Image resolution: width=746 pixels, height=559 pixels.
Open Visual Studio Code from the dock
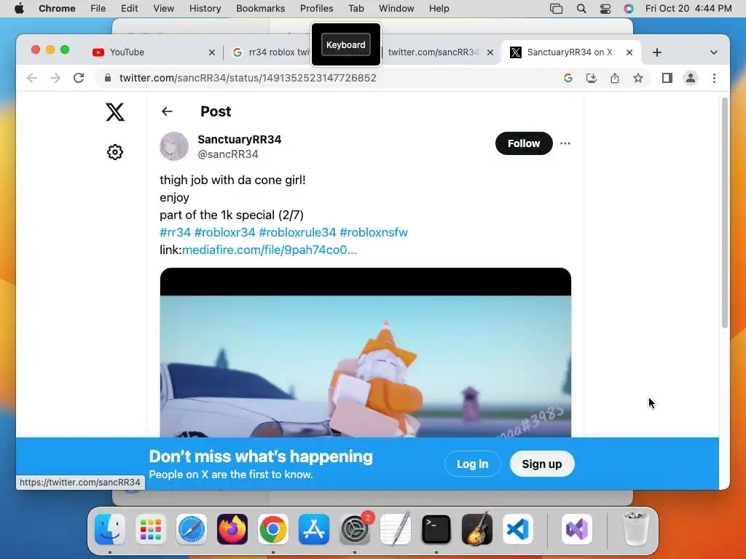(518, 529)
